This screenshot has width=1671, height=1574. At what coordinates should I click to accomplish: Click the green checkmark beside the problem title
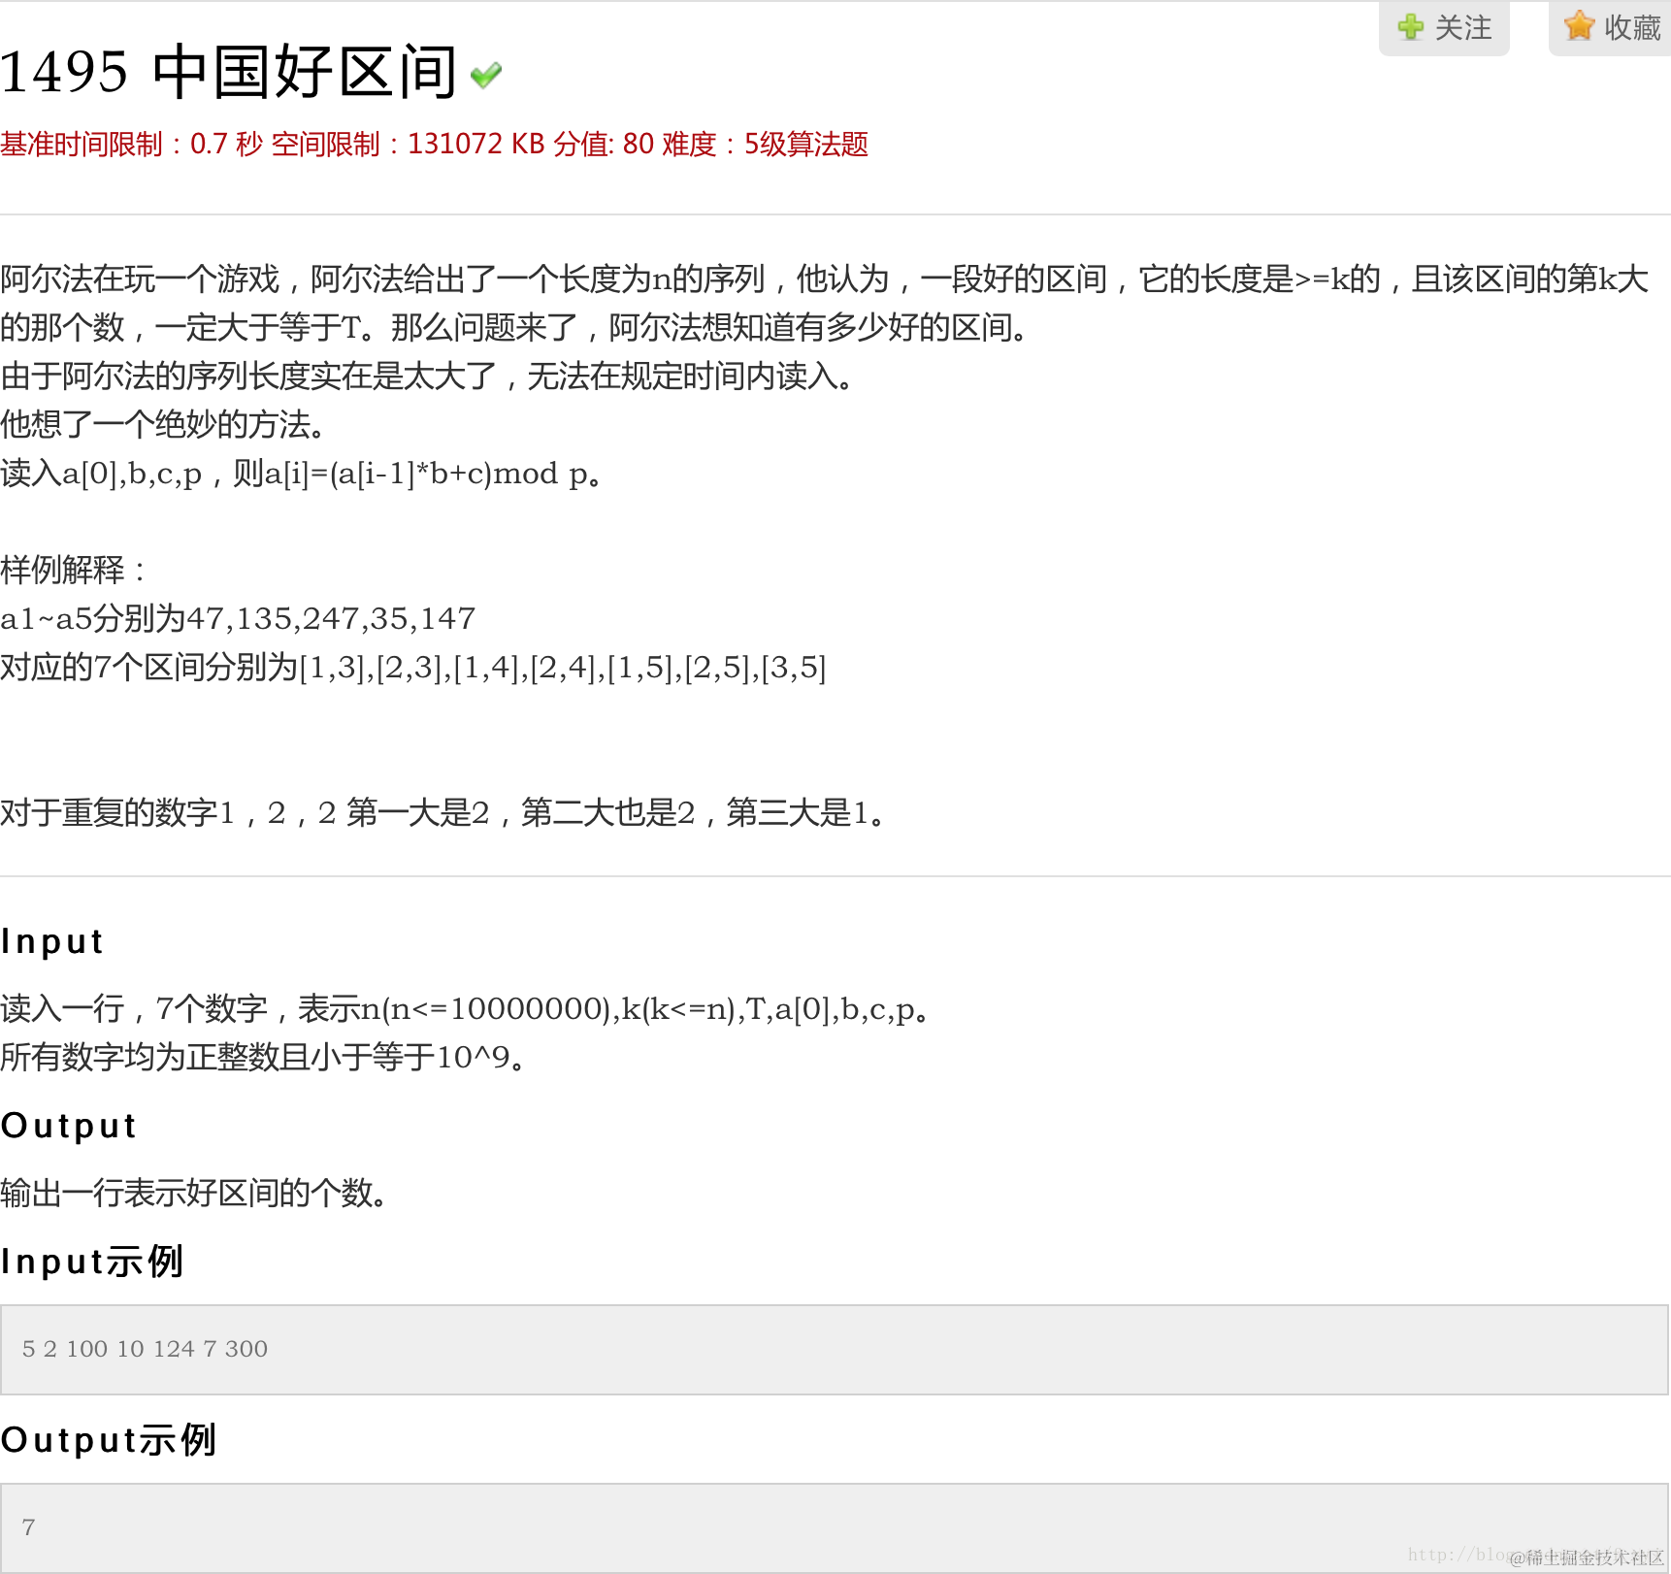point(486,75)
